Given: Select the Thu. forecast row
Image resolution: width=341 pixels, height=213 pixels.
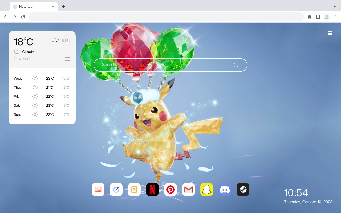Looking at the screenshot, I should point(42,87).
